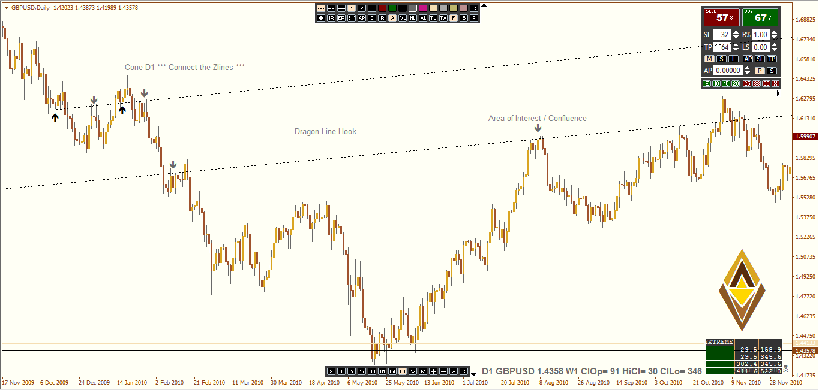Click the SL up stepper arrow
Viewport: 819px width, 390px height.
pyautogui.click(x=735, y=32)
